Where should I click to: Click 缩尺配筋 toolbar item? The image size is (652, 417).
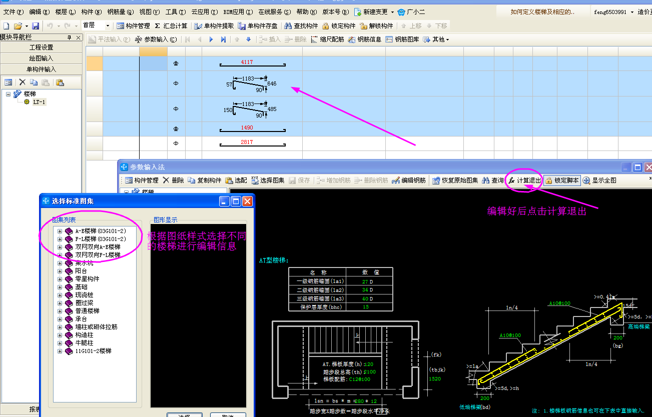coord(327,39)
